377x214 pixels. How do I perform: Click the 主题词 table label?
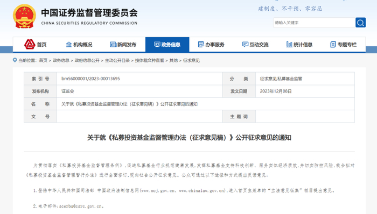click(x=239, y=117)
